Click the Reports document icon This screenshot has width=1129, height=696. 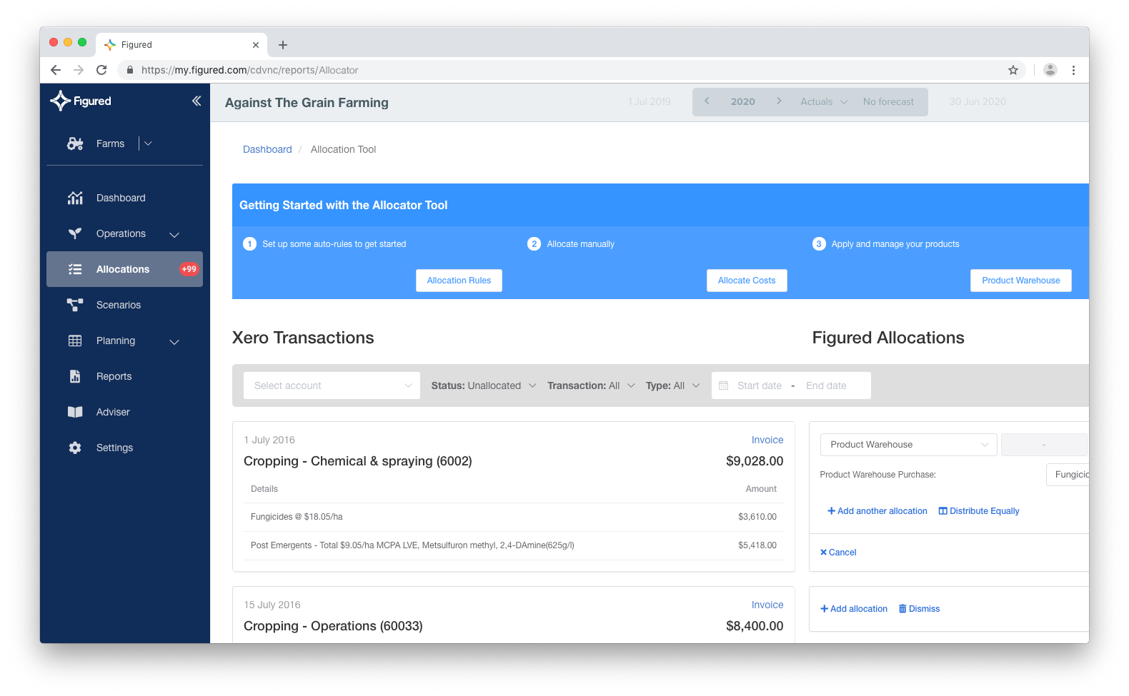(75, 376)
